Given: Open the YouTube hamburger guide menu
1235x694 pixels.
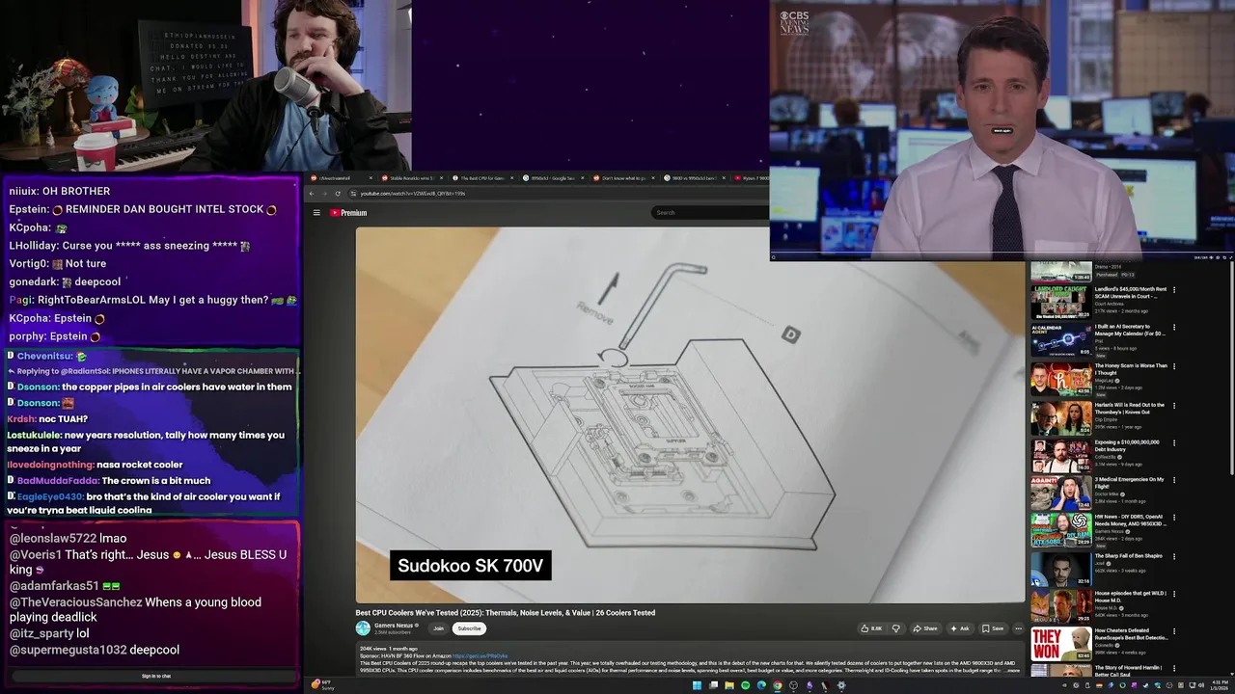Looking at the screenshot, I should (316, 213).
